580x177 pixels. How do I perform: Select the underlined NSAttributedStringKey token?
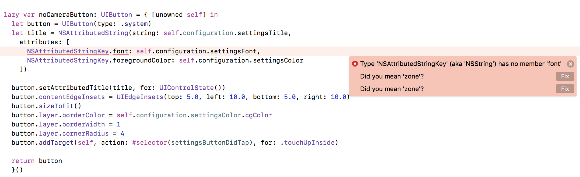68,51
